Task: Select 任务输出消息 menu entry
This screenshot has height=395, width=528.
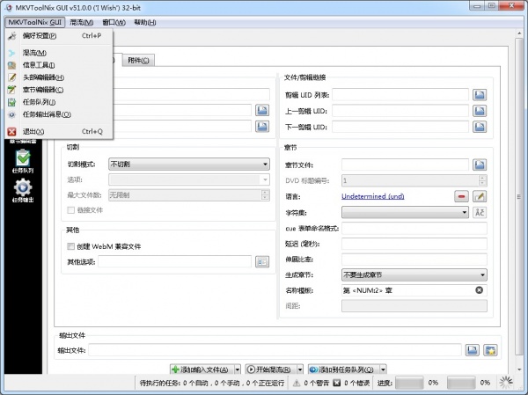Action: tap(59, 114)
